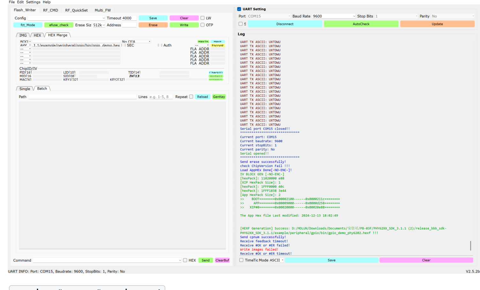Select the HEX tab beside IMG

(x=37, y=35)
